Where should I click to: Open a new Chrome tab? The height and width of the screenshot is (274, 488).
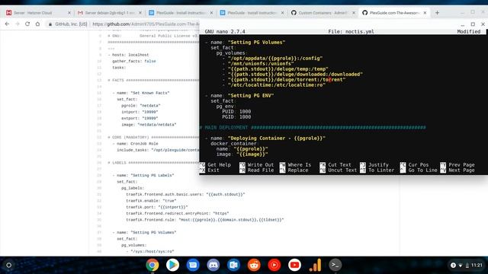(437, 13)
